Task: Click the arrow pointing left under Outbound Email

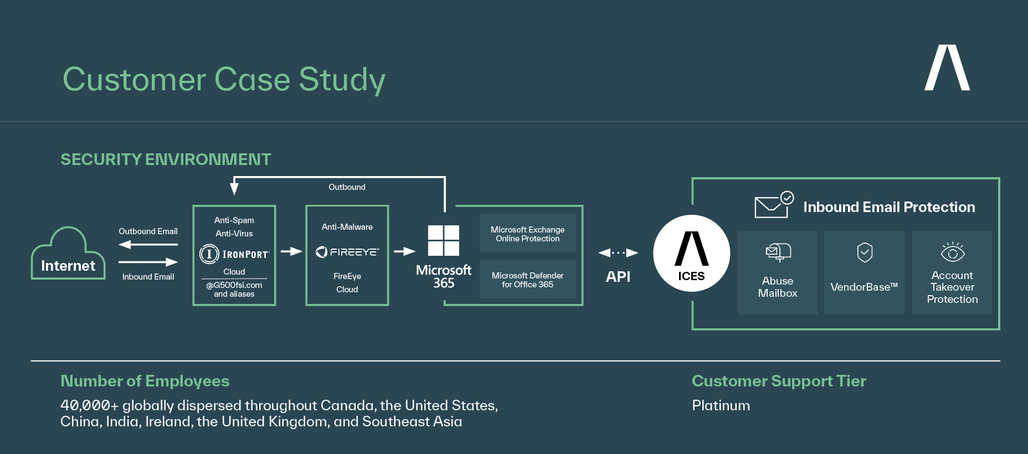Action: coord(148,244)
